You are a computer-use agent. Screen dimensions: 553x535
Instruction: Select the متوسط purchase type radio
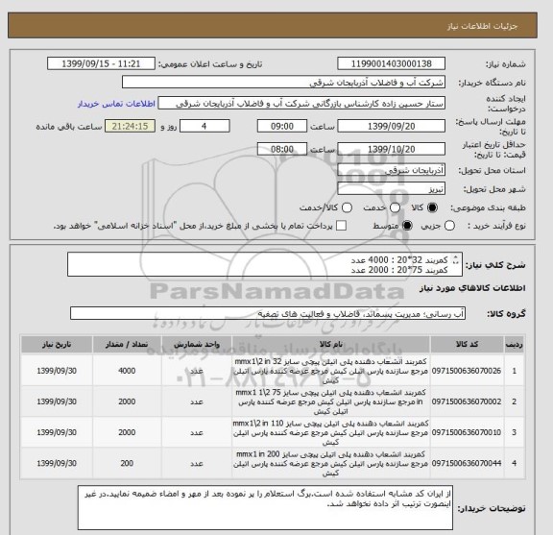point(407,226)
